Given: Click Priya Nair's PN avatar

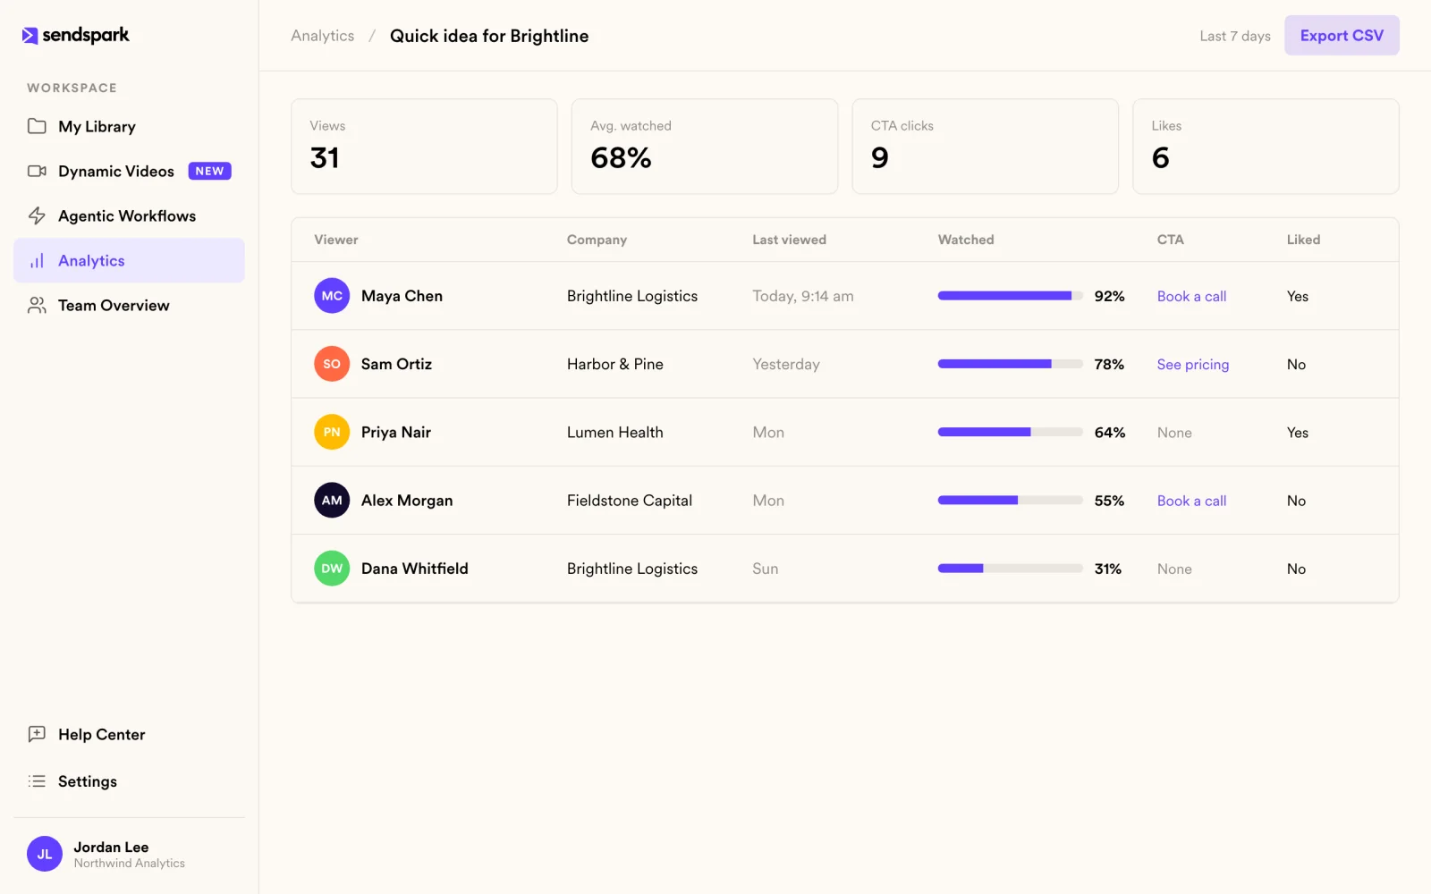Looking at the screenshot, I should [x=332, y=432].
